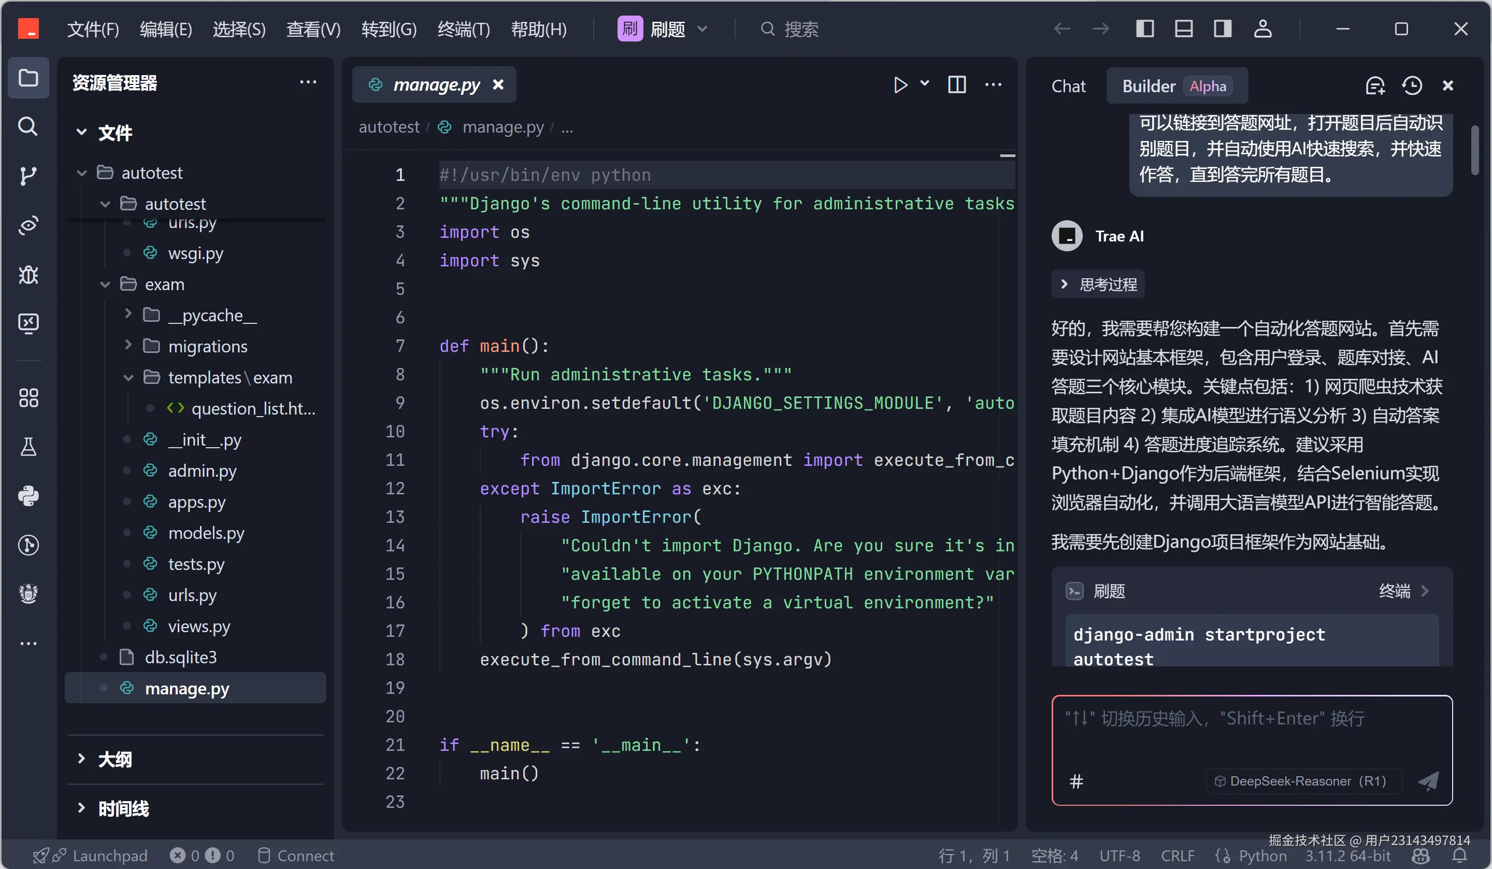Open the Explorer view in activity bar
The image size is (1492, 869).
click(x=28, y=78)
